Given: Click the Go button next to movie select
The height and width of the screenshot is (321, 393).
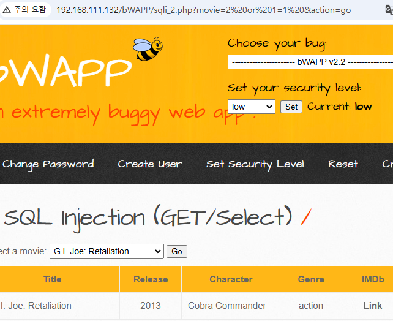Looking at the screenshot, I should click(x=177, y=251).
